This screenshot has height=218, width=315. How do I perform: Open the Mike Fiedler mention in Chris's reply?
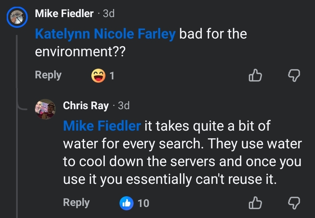(102, 126)
